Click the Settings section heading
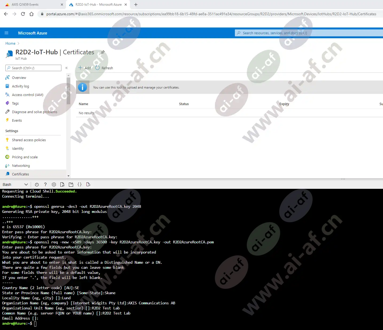 point(12,131)
